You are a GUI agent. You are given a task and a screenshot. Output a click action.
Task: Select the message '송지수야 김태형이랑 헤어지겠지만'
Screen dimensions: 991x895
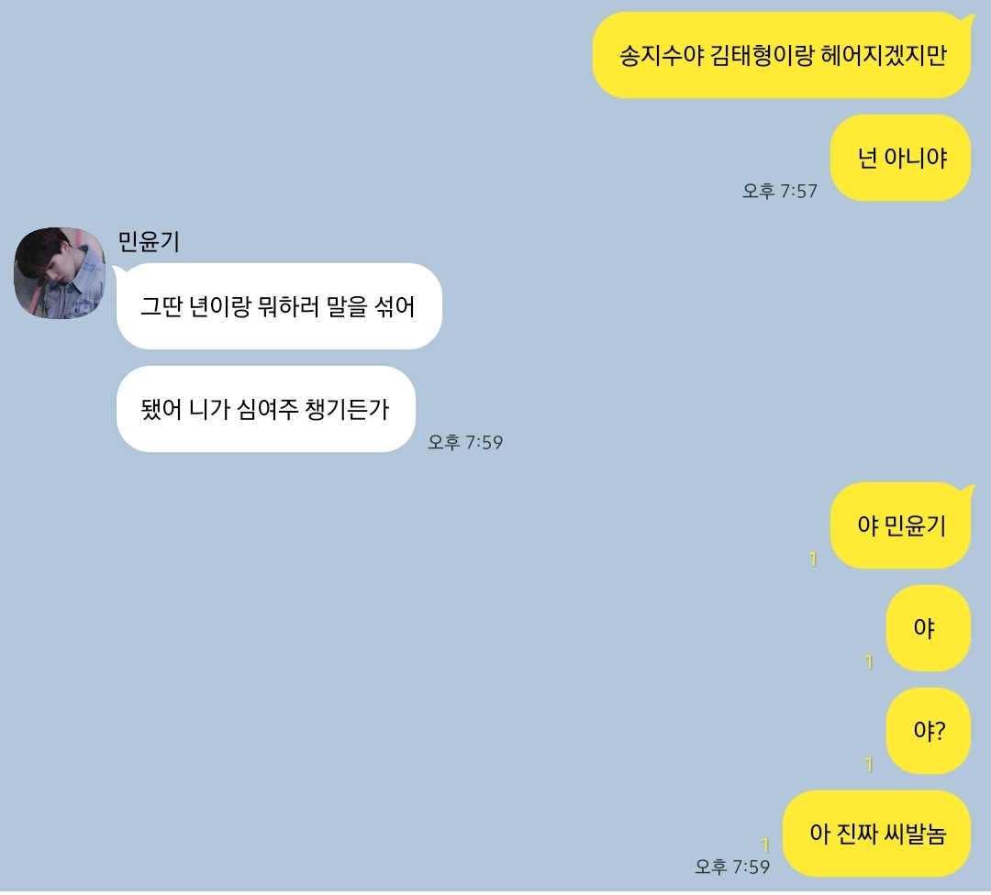coord(781,56)
